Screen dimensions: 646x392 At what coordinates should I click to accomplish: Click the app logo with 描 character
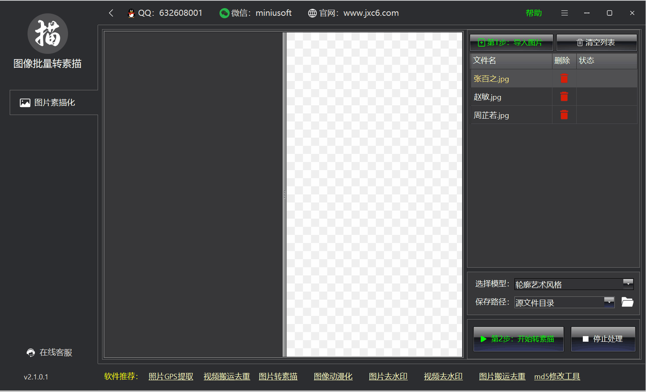tap(48, 34)
